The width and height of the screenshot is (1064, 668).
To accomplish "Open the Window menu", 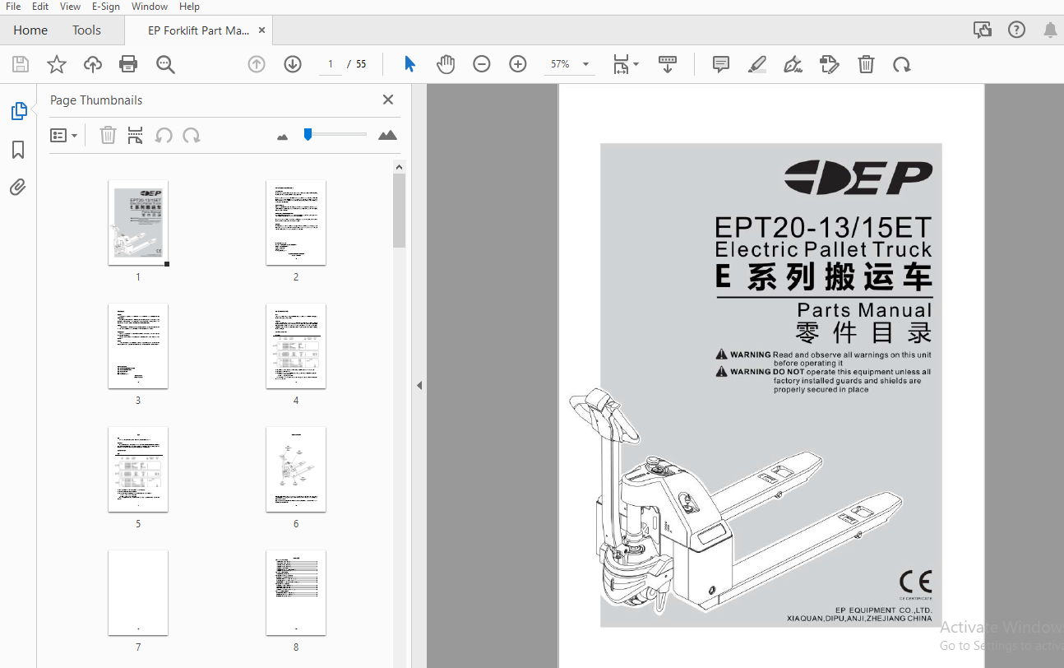I will [x=150, y=7].
